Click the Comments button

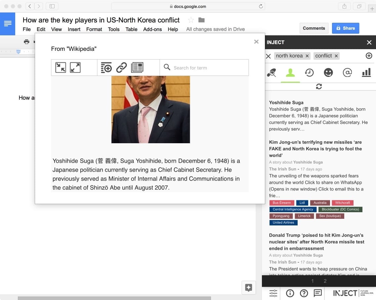(314, 28)
